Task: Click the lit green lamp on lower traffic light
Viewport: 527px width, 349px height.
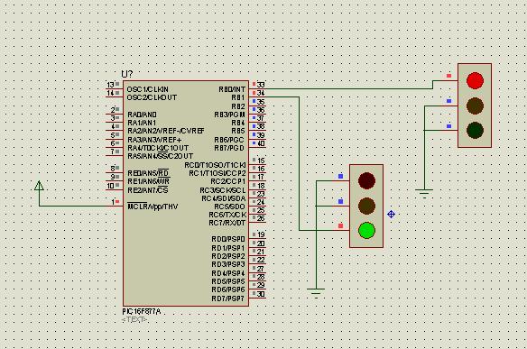Action: 366,231
